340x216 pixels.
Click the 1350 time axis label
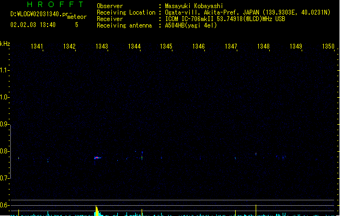click(x=328, y=46)
